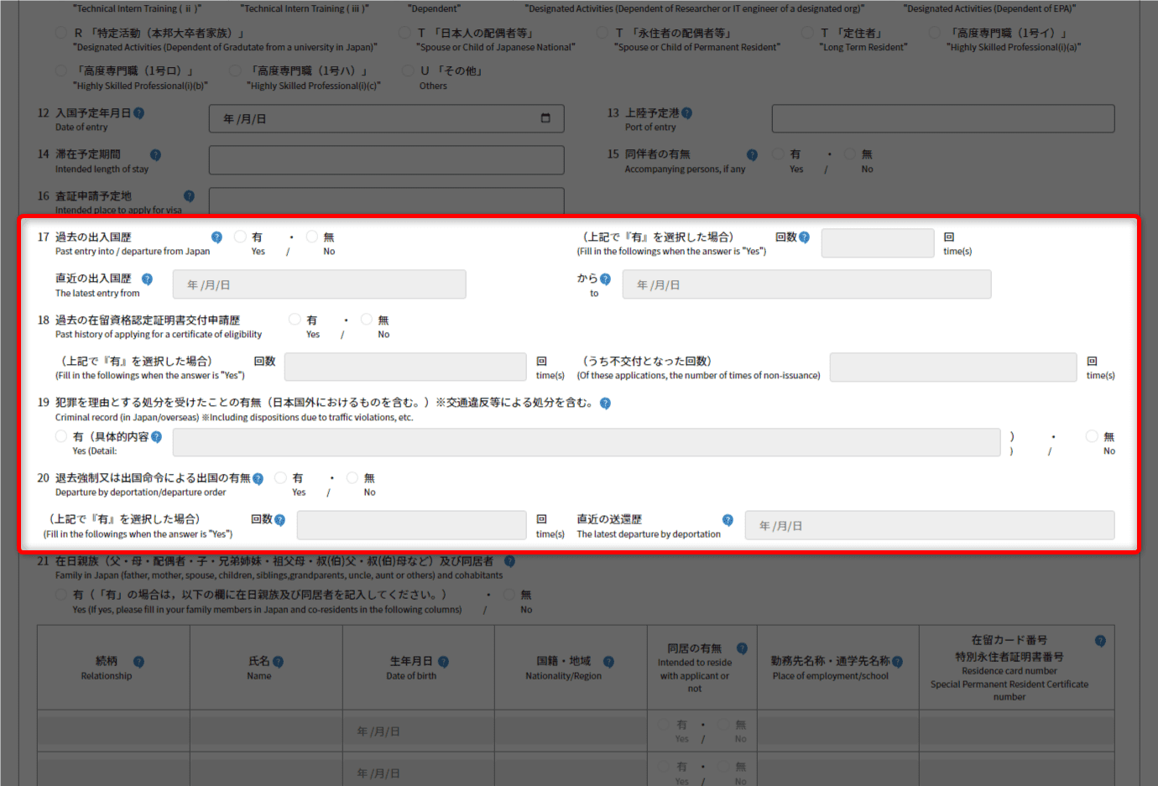Click the latest entry from date field
Image resolution: width=1158 pixels, height=786 pixels.
point(319,284)
